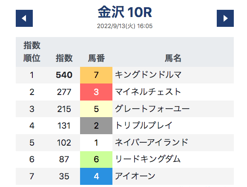Click orange horse number 7 cell
This screenshot has height=187, width=247.
pyautogui.click(x=96, y=75)
